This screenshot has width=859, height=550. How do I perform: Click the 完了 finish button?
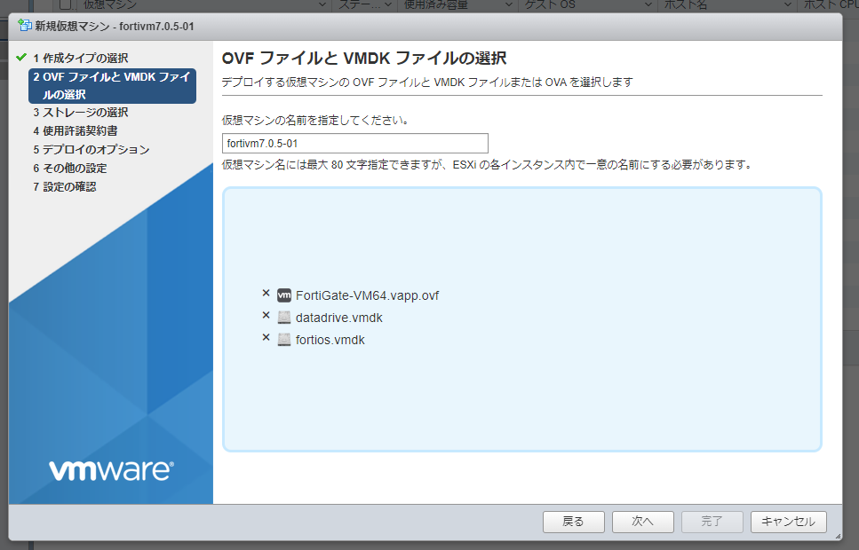click(x=712, y=522)
